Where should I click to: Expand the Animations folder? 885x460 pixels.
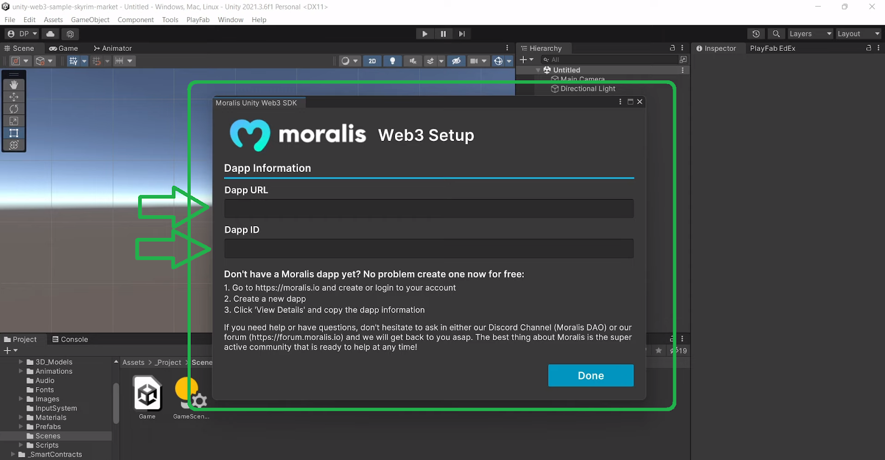21,372
